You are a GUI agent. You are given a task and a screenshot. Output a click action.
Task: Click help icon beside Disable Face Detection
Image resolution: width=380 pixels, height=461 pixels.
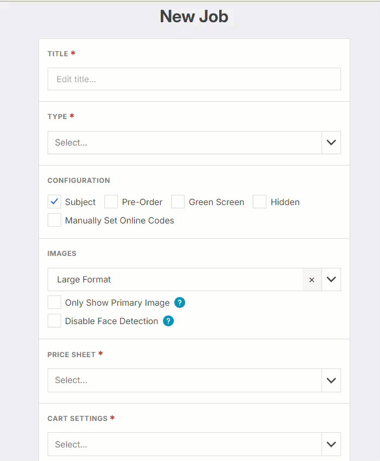[x=168, y=321]
